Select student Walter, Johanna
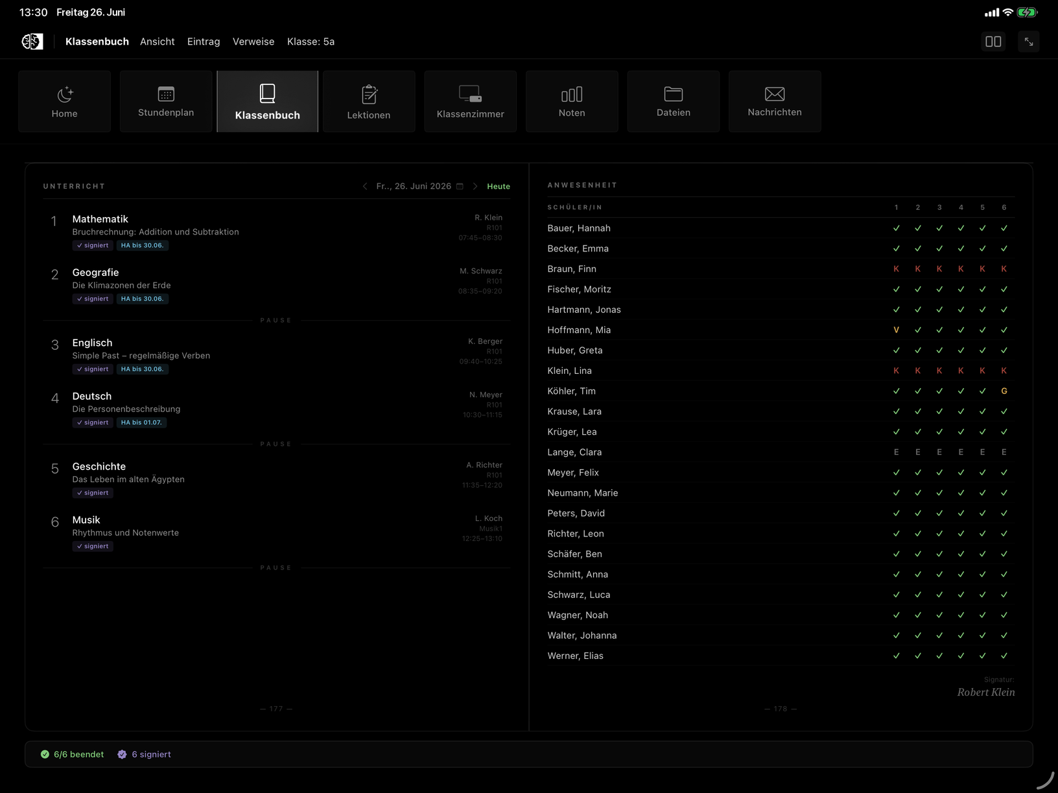Screen dimensions: 1058x793 coord(582,636)
